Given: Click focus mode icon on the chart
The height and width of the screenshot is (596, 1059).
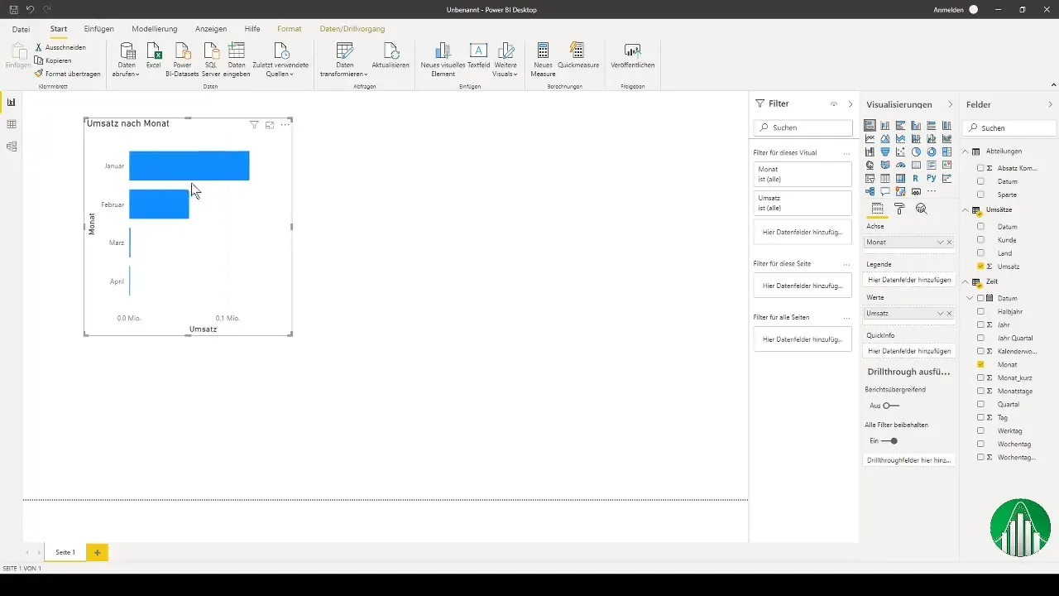Looking at the screenshot, I should (x=270, y=124).
